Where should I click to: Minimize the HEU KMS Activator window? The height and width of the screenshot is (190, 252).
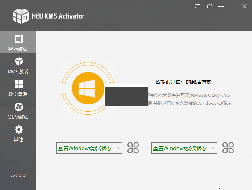click(233, 6)
